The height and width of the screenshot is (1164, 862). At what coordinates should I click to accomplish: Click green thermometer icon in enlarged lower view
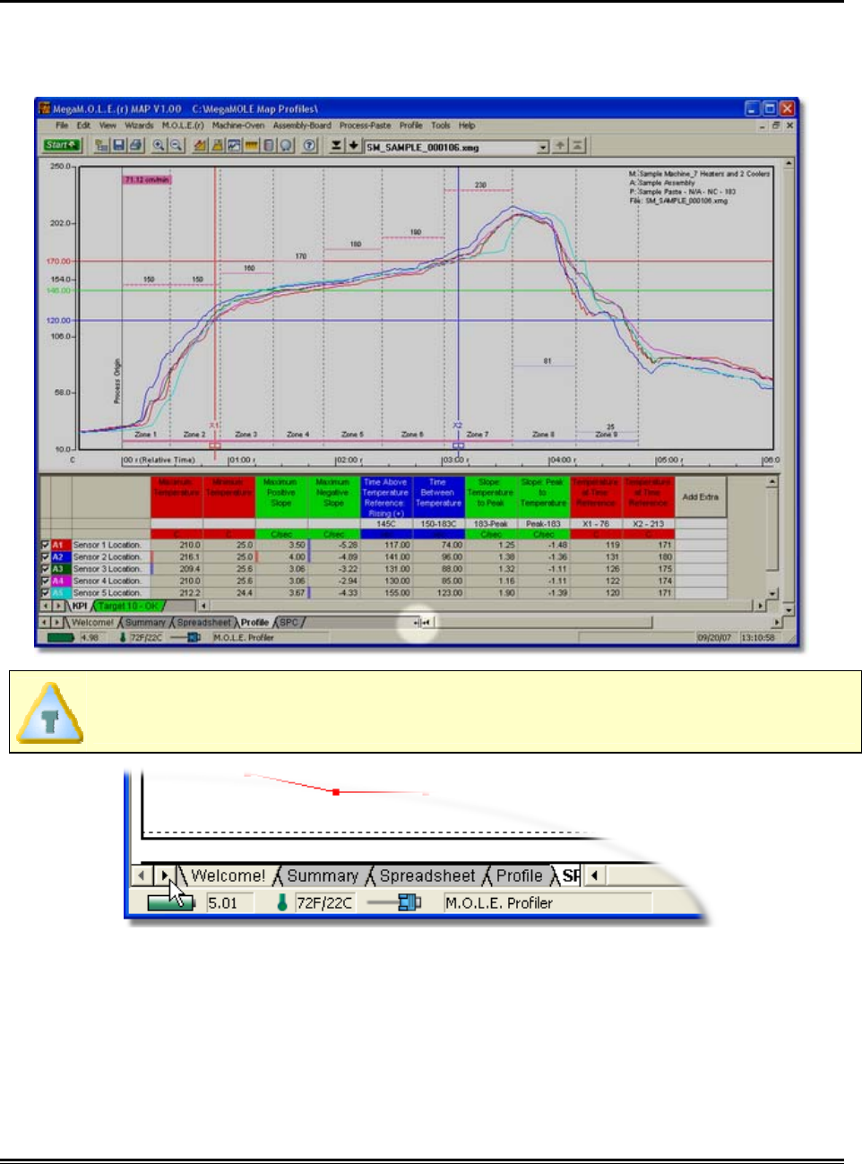pyautogui.click(x=281, y=902)
